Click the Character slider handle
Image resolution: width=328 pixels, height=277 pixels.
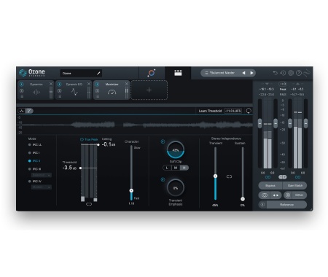point(131,190)
